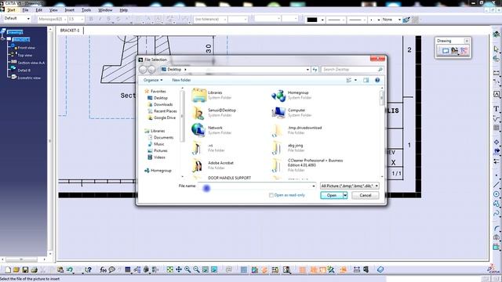This screenshot has width=502, height=282.
Task: Click the preview pane icon in dialog
Action: [366, 80]
